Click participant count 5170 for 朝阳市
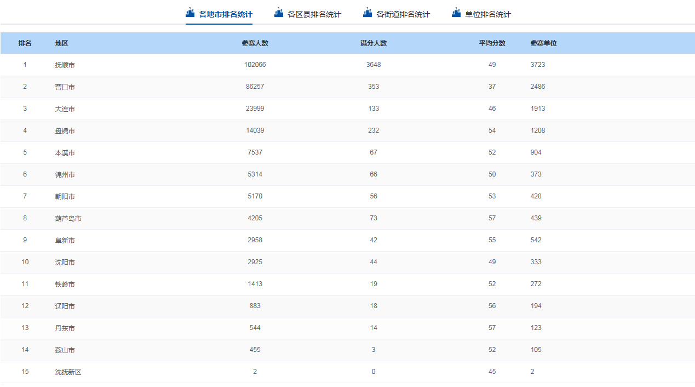 point(255,196)
